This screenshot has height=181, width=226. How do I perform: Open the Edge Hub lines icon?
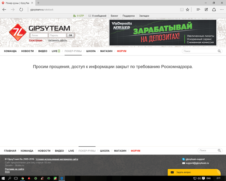click(x=198, y=10)
